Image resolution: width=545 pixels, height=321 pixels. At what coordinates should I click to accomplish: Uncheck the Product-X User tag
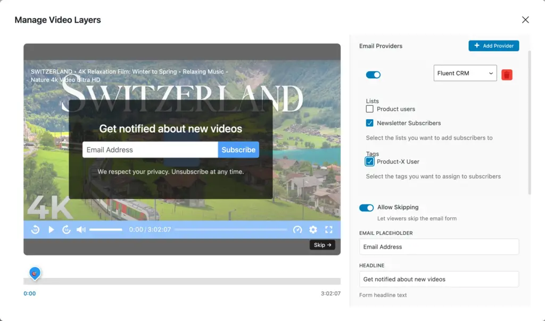(x=369, y=162)
